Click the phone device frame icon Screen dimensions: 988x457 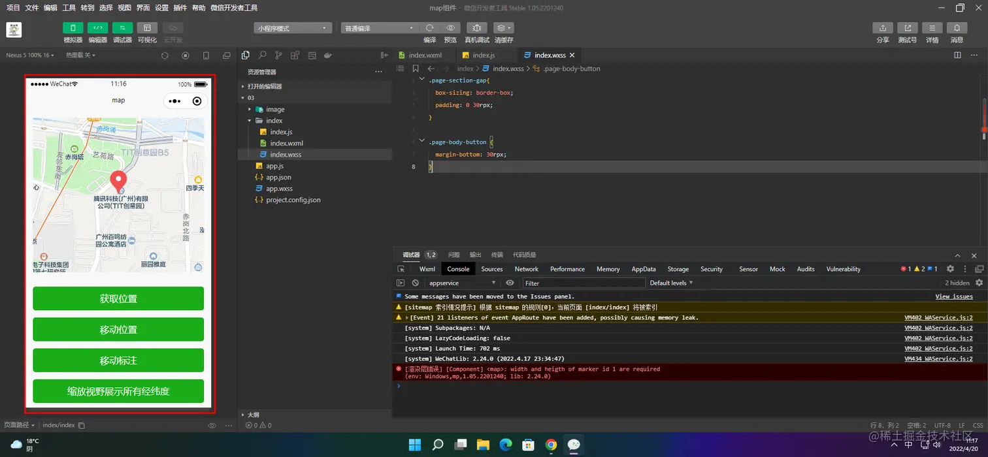206,55
